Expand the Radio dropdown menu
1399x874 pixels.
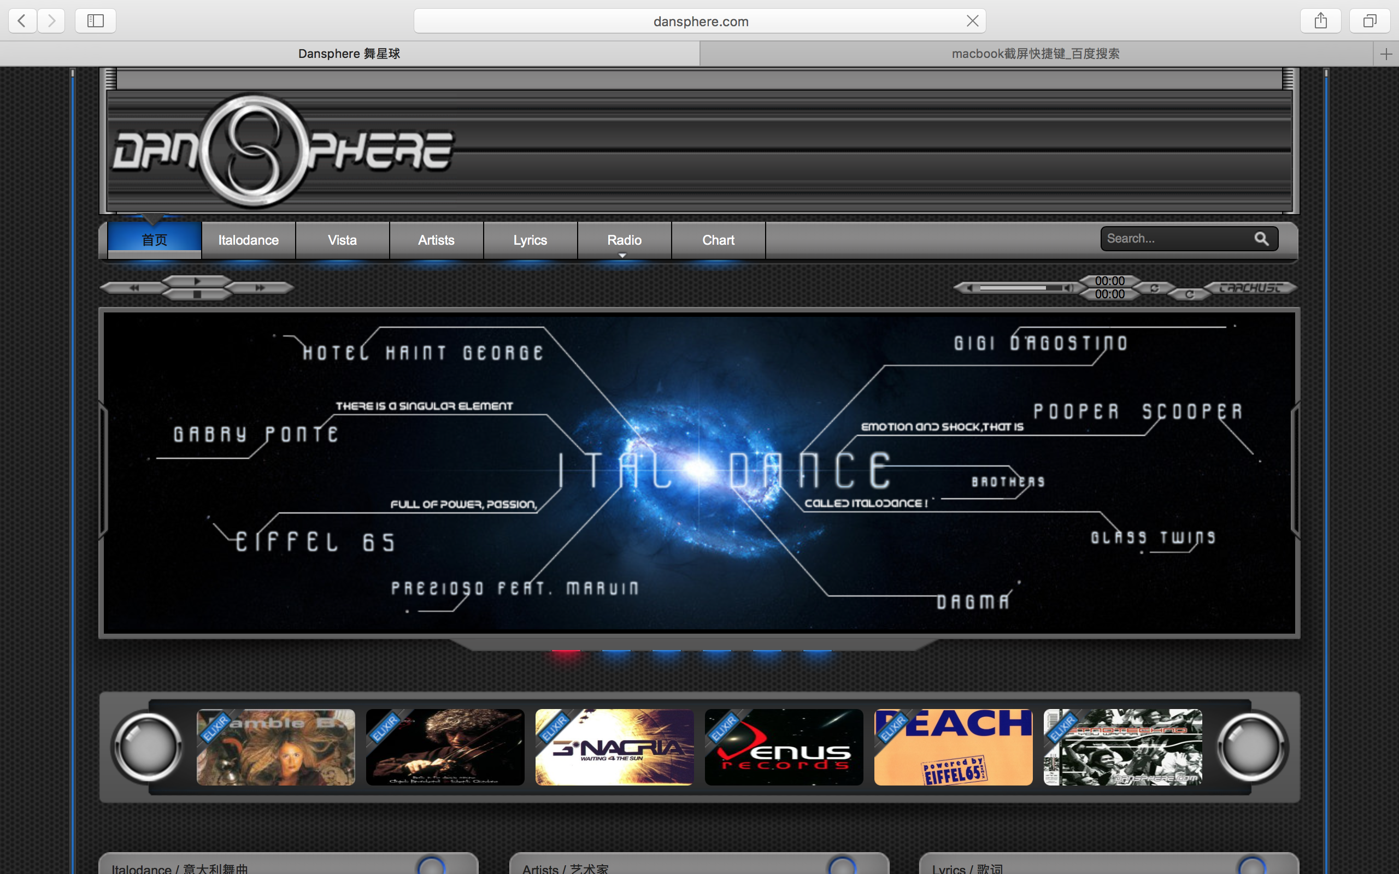pyautogui.click(x=624, y=240)
